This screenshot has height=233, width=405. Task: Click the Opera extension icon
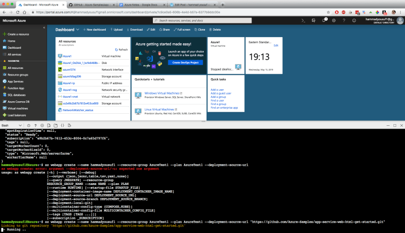336,12
